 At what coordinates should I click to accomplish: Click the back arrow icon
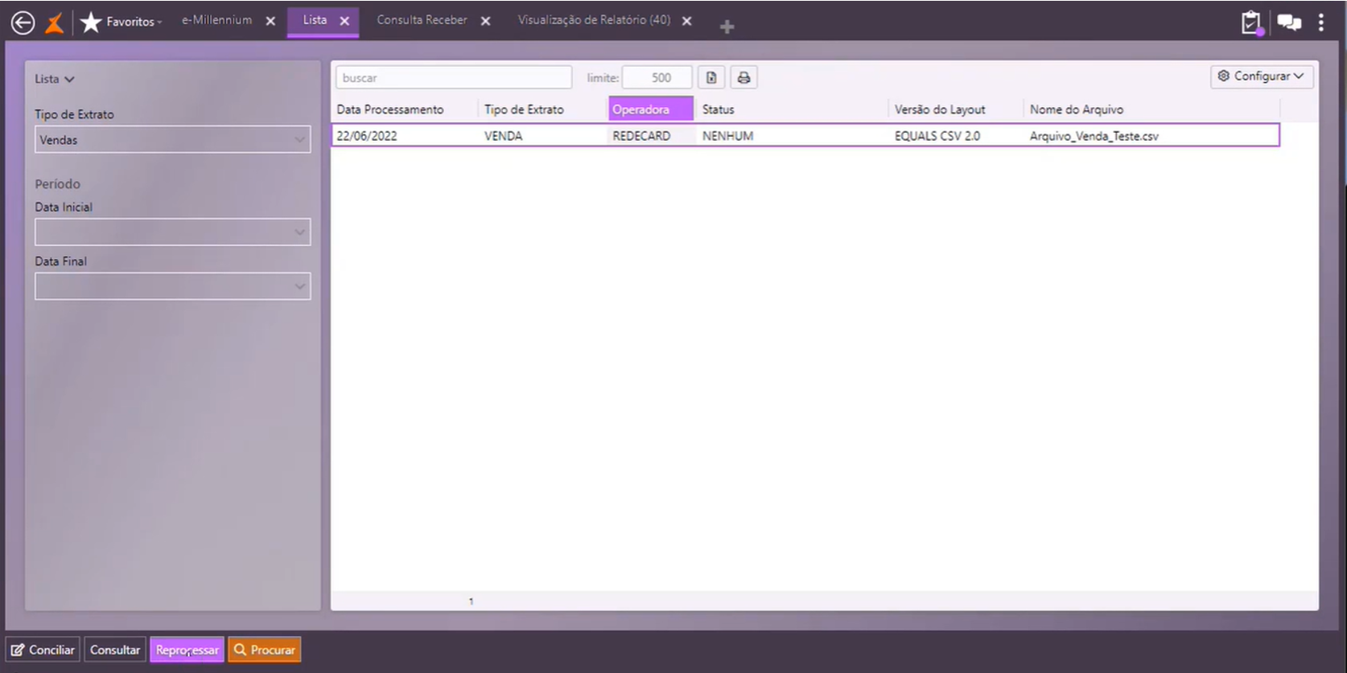click(23, 23)
